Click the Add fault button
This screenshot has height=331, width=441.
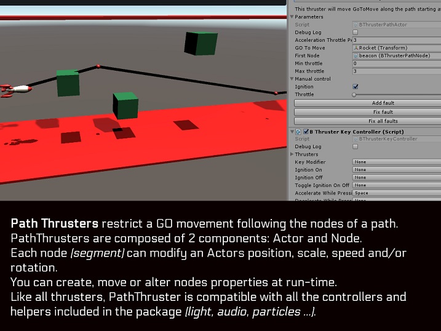368,103
